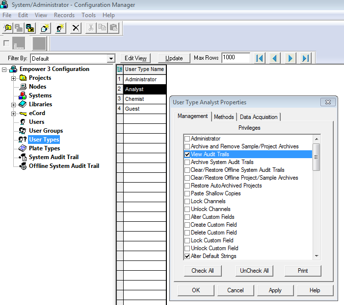344x305 pixels.
Task: Click the privileges list scrollbar thumb
Action: click(317, 157)
